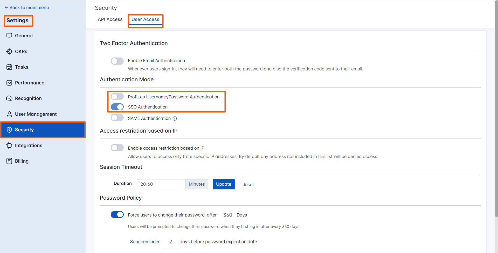The height and width of the screenshot is (253, 498).
Task: Click the Tasks calendar icon
Action: [9, 67]
